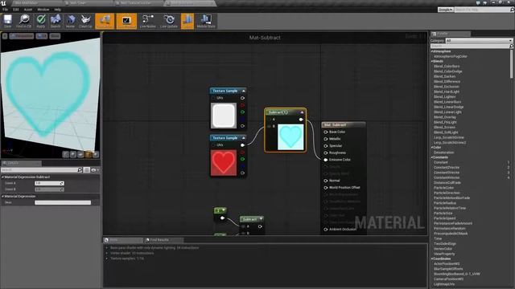Open the Perspective view dropdown
This screenshot has height=289, width=515.
22,36
